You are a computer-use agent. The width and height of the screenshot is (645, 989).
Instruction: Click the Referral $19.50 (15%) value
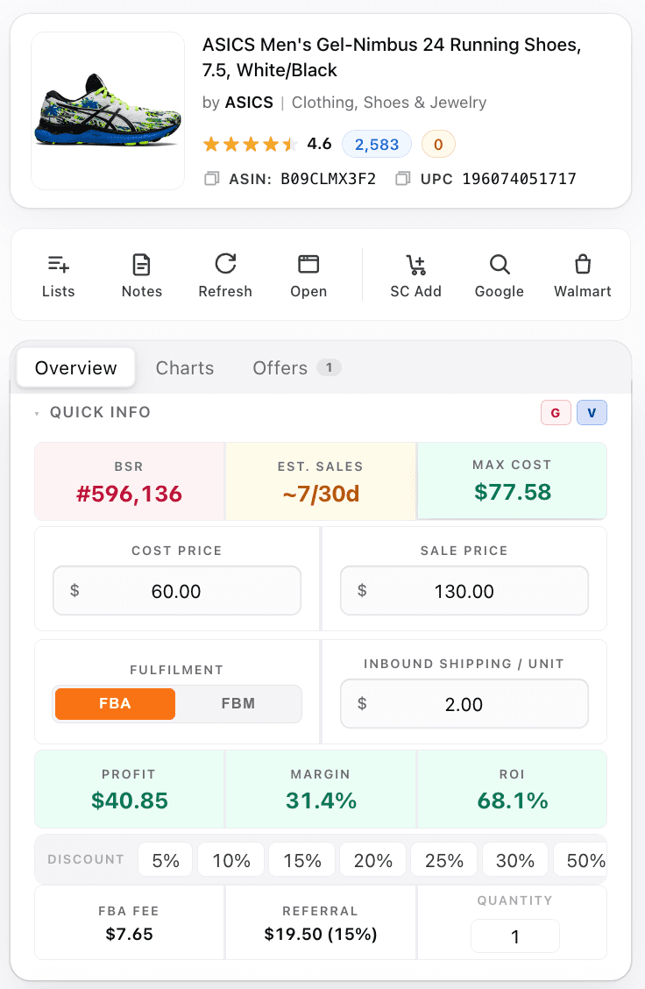(x=320, y=934)
